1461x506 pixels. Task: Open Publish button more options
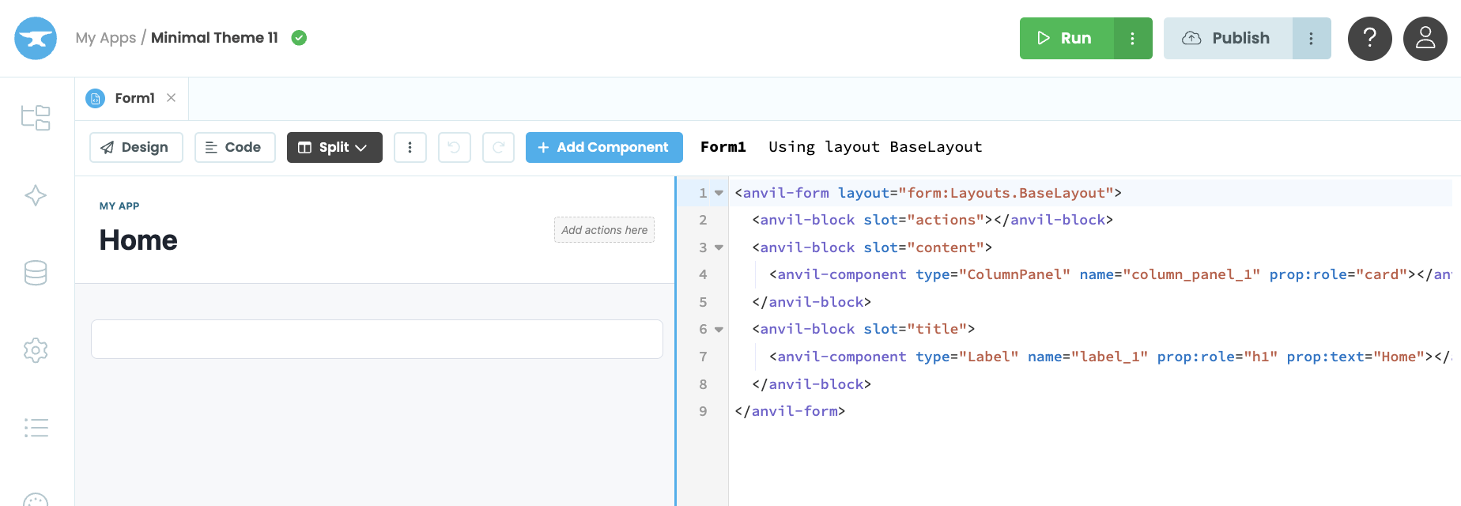pyautogui.click(x=1312, y=39)
